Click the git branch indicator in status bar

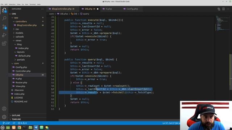7,123
